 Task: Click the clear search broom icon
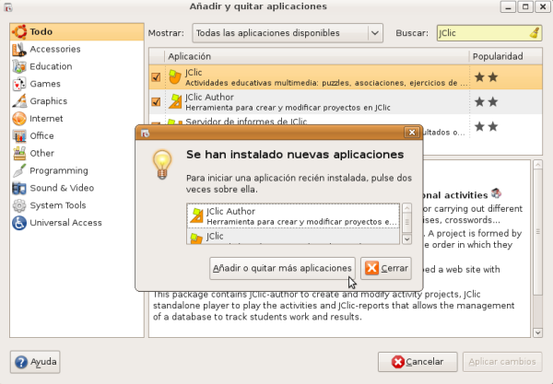point(535,33)
